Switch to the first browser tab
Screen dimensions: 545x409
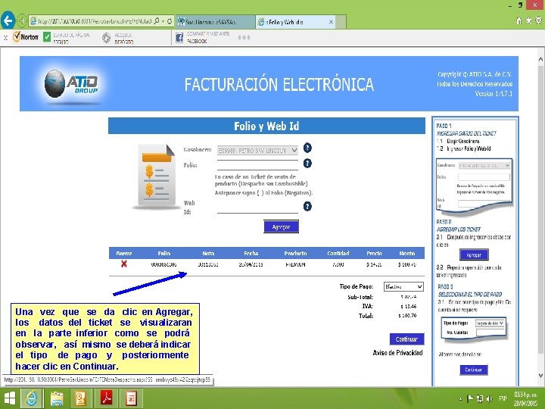coord(215,22)
